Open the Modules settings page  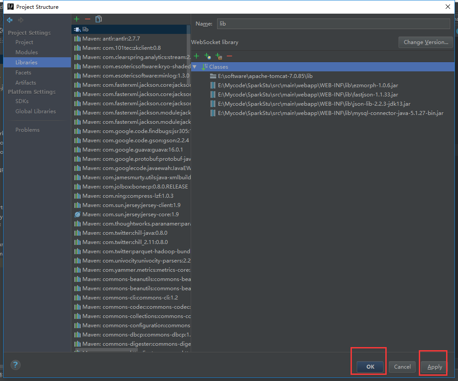[x=26, y=52]
